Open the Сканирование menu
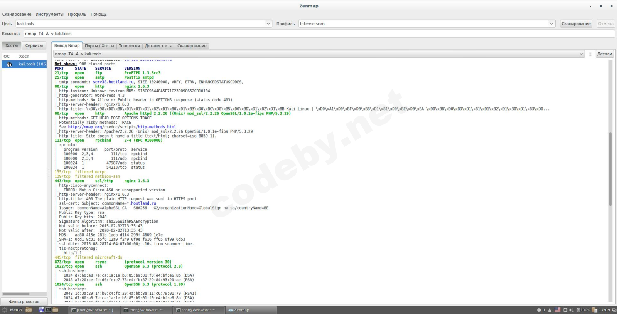 17,14
